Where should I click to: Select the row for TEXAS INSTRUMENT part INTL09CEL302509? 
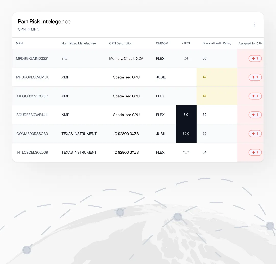point(102,152)
